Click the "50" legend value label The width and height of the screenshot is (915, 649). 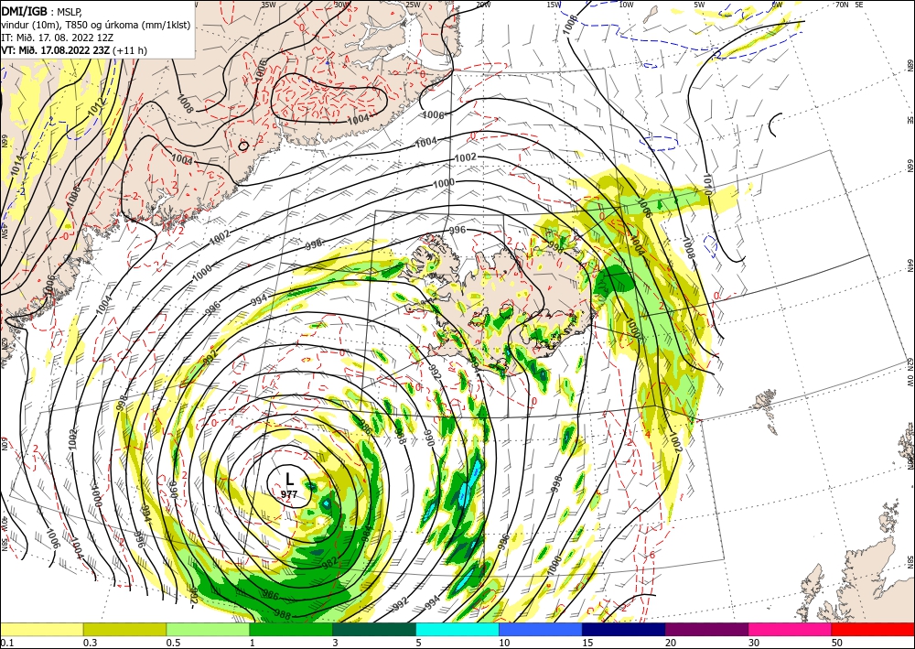coord(838,643)
